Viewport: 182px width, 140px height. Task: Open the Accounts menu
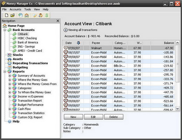[x=15, y=9]
